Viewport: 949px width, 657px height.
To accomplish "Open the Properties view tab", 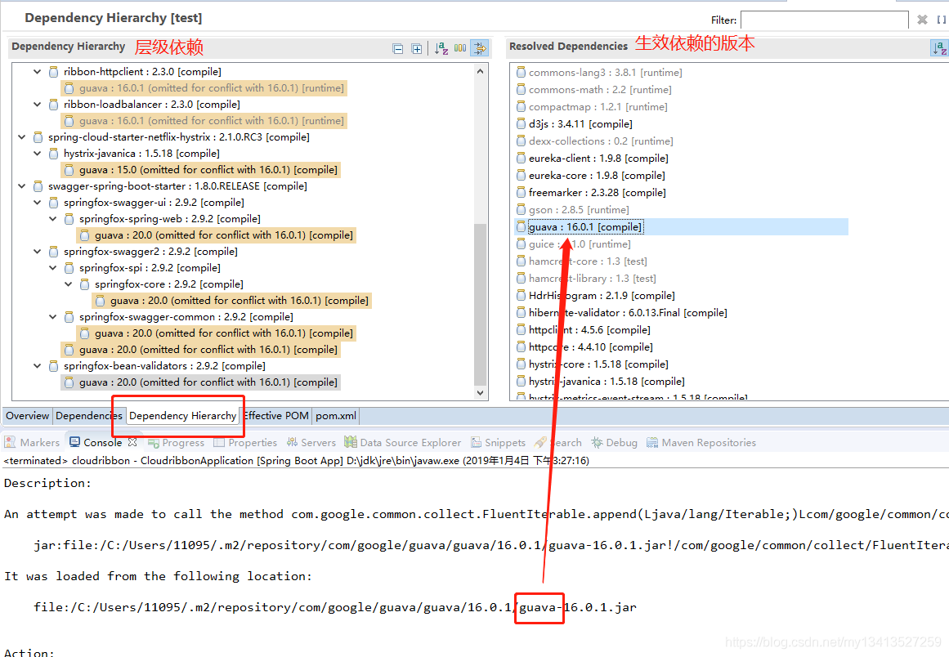I will [245, 442].
